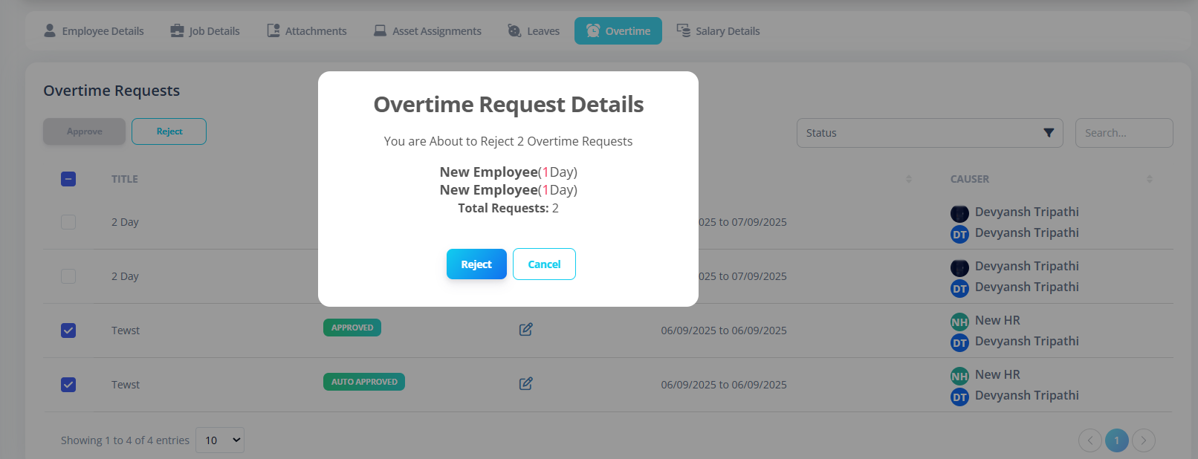Select page 1 in the pagination
The image size is (1198, 459).
pos(1116,440)
